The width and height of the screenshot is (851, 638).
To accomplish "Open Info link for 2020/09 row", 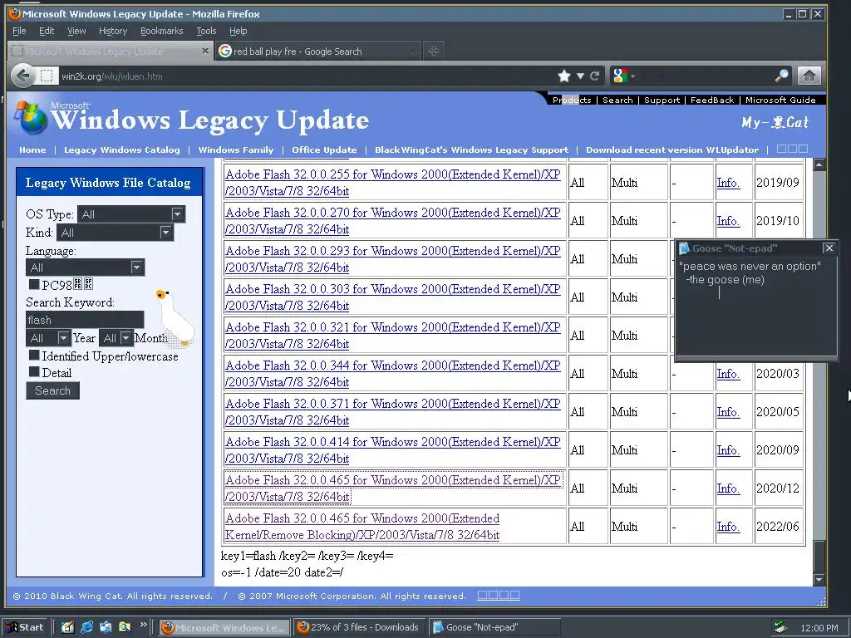I will [728, 449].
